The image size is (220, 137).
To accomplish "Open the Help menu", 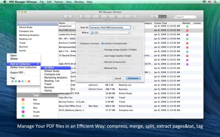I will coord(89,2).
